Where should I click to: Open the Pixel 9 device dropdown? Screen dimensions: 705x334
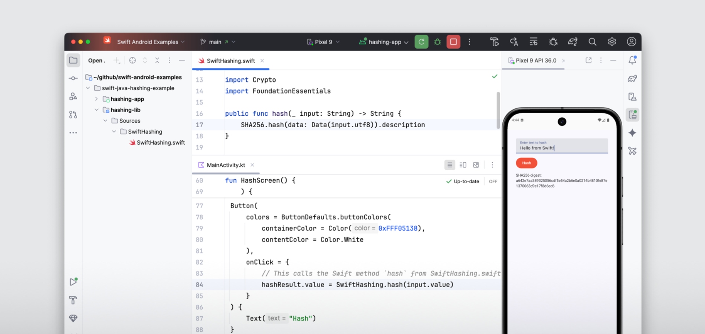tap(323, 42)
